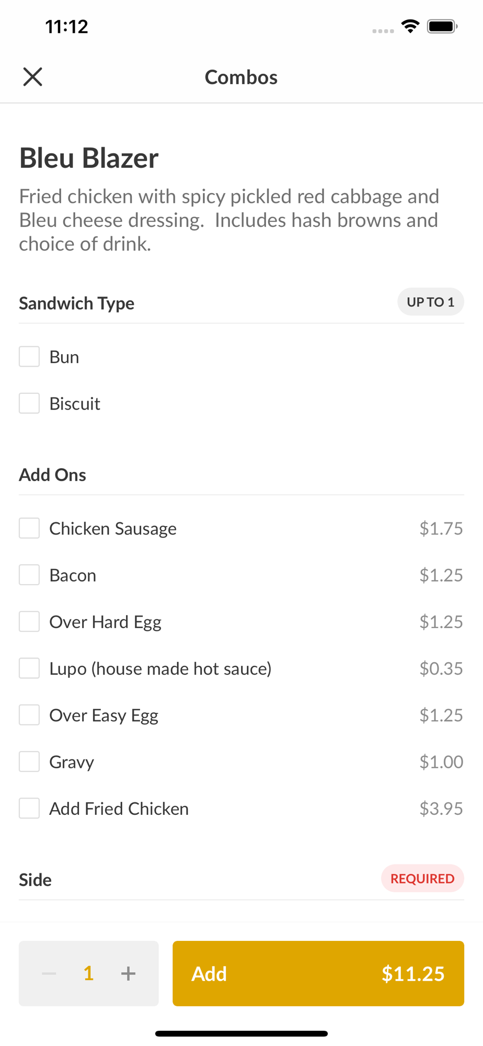Viewport: 483px width, 1046px height.
Task: Toggle the Gravy add-on
Action: (29, 761)
